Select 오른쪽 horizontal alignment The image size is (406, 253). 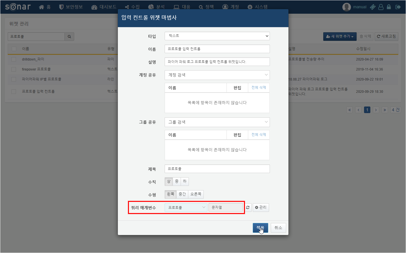point(196,194)
